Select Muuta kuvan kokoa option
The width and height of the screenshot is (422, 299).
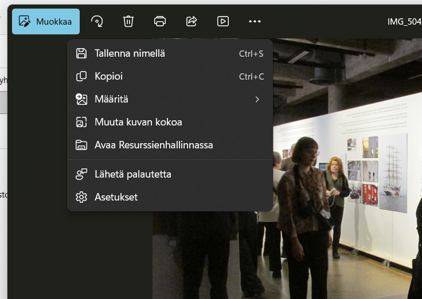pos(138,122)
